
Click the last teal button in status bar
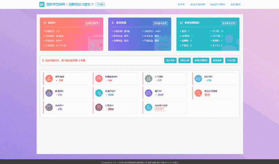pos(231,60)
